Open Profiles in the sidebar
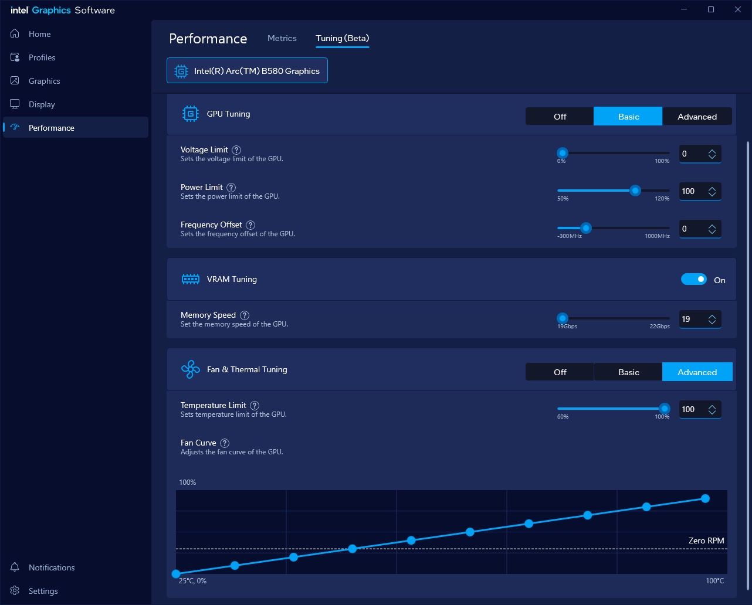This screenshot has width=752, height=605. (75, 57)
